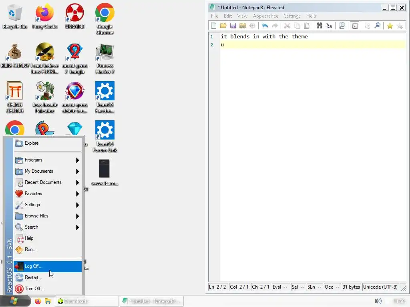Click the Add to Favorites star icon
410x307 pixels.
click(x=400, y=26)
